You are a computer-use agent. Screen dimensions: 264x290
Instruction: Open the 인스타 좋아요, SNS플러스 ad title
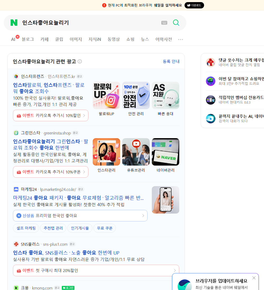coord(66,253)
